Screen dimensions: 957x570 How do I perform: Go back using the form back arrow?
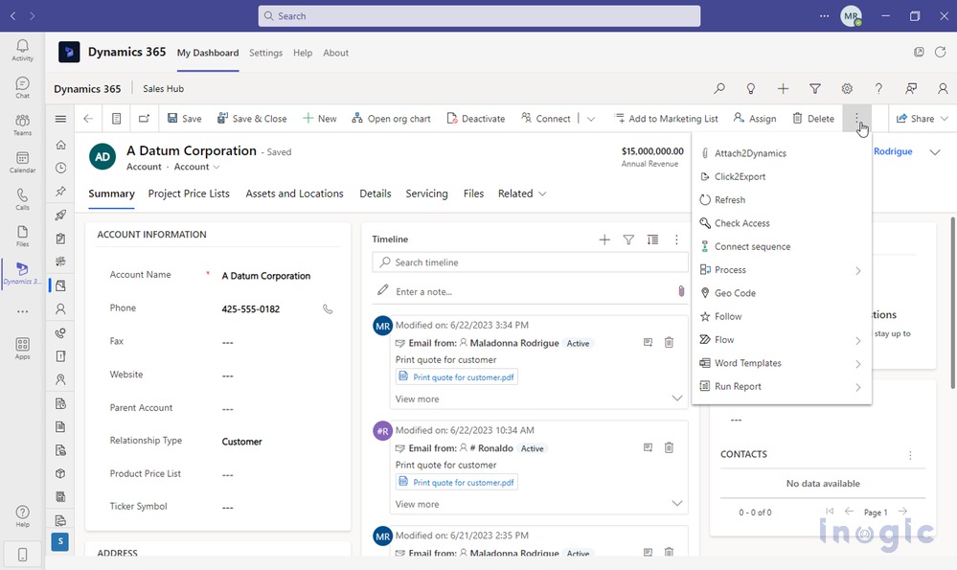point(88,119)
